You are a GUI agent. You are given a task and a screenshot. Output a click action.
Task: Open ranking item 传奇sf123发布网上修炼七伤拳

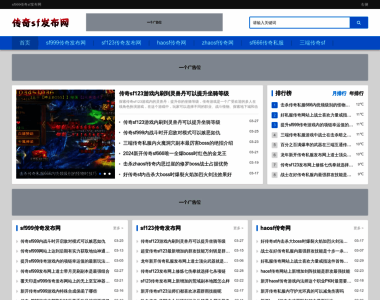(316, 165)
